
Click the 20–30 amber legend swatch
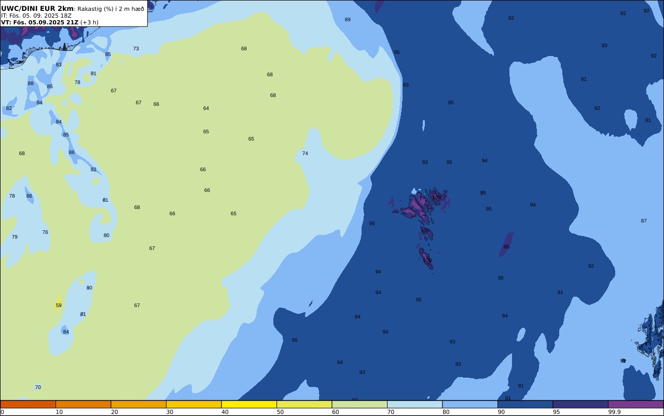coord(139,404)
